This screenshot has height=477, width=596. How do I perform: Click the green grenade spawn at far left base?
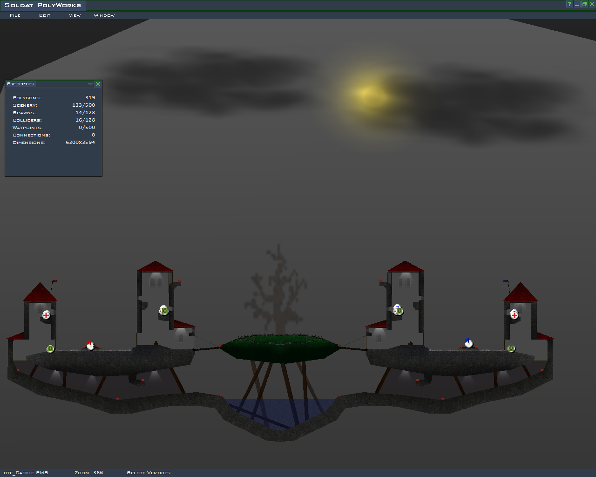coord(50,348)
